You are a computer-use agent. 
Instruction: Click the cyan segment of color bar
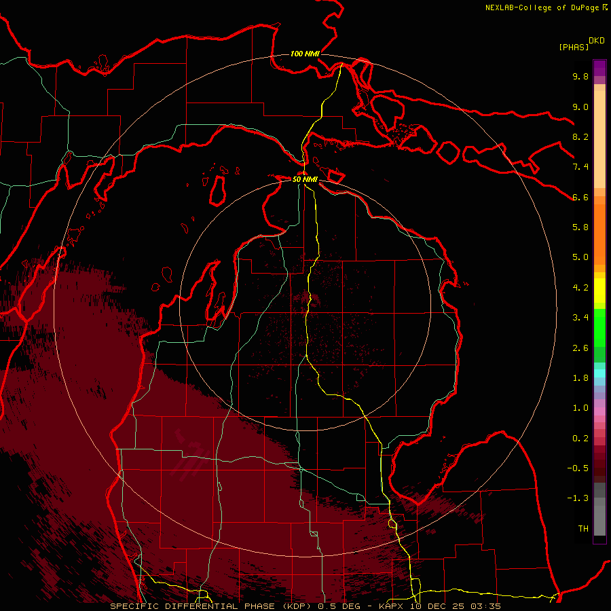[x=599, y=373]
